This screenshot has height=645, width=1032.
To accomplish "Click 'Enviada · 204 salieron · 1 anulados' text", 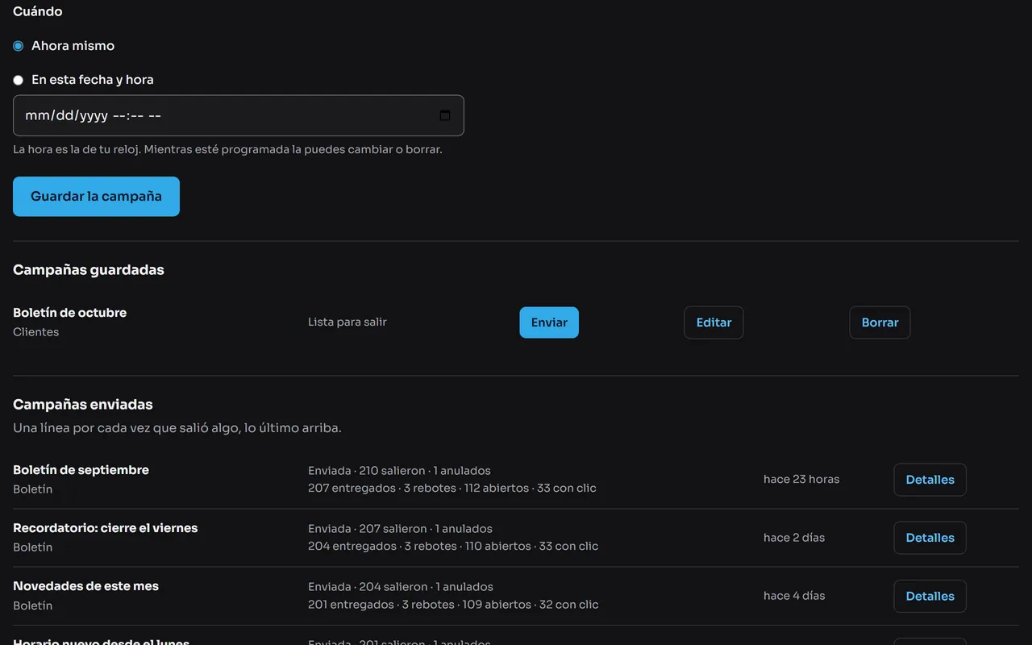I will point(401,587).
